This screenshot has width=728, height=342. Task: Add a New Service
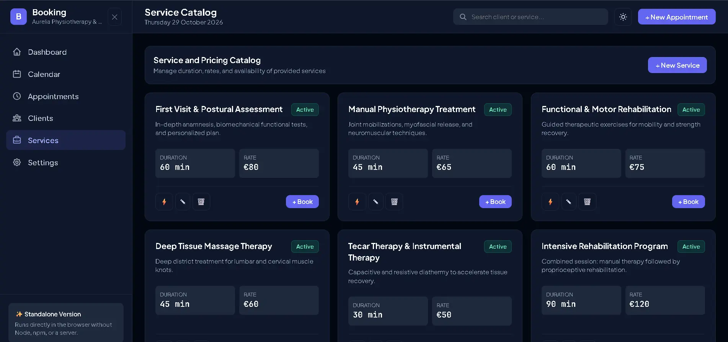tap(677, 65)
